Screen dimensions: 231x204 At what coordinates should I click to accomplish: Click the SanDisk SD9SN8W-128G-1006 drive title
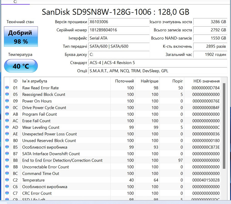(x=116, y=12)
